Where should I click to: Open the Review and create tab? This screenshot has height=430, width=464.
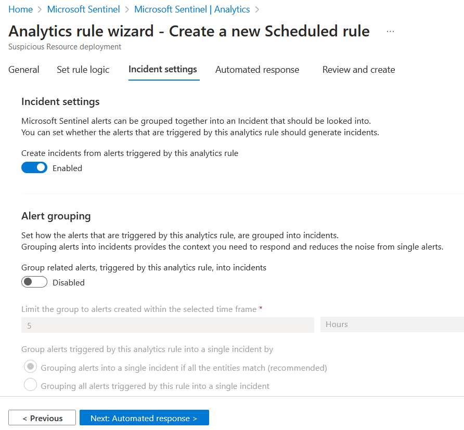(x=358, y=69)
